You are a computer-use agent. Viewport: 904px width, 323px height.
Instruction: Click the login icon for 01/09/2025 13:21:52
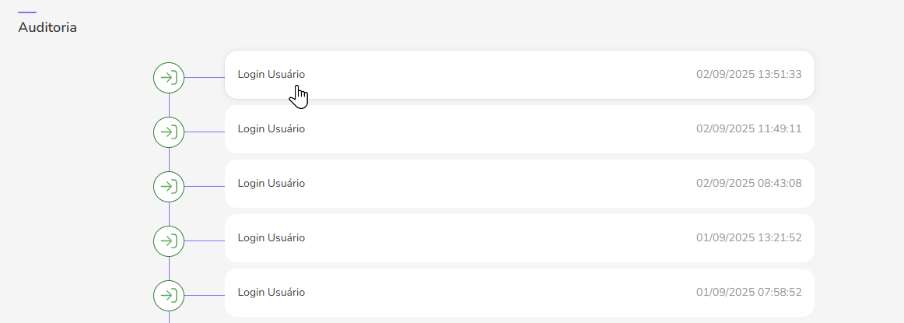(169, 241)
